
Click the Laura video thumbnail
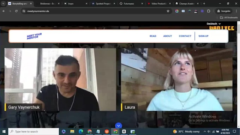[176, 80]
